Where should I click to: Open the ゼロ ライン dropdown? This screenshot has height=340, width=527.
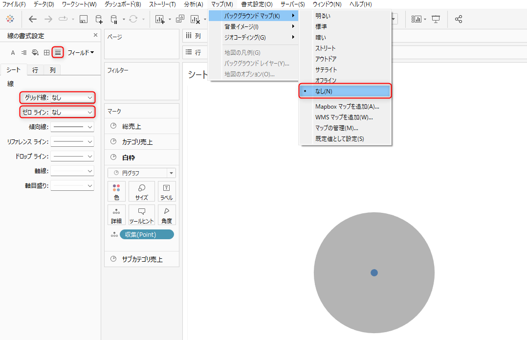(72, 113)
